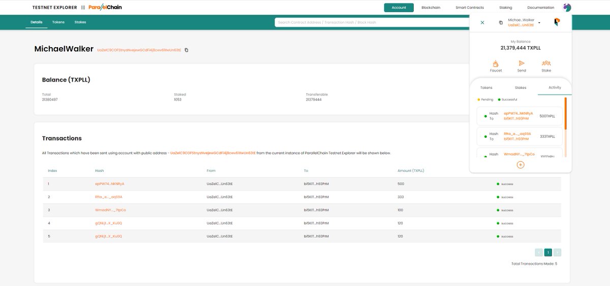Image resolution: width=610 pixels, height=286 pixels.
Task: Click Staked value 1053
Action: 177,99
